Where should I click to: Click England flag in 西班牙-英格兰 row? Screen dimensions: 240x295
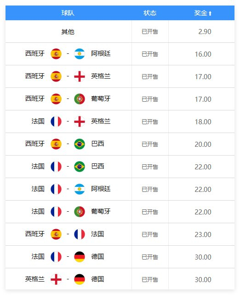point(80,76)
